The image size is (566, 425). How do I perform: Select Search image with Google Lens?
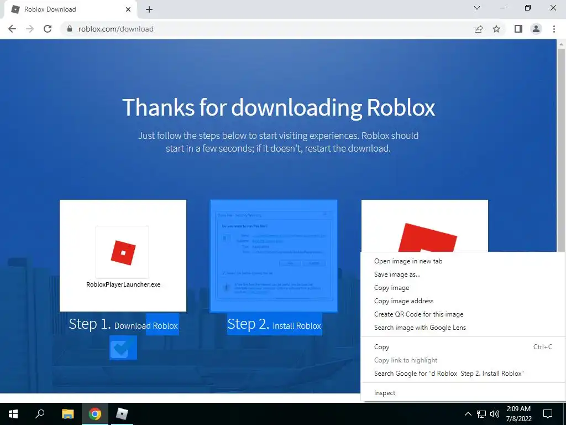tap(463, 328)
